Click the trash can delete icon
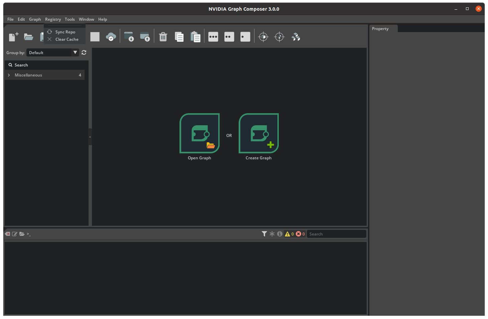The width and height of the screenshot is (488, 319). 163,37
